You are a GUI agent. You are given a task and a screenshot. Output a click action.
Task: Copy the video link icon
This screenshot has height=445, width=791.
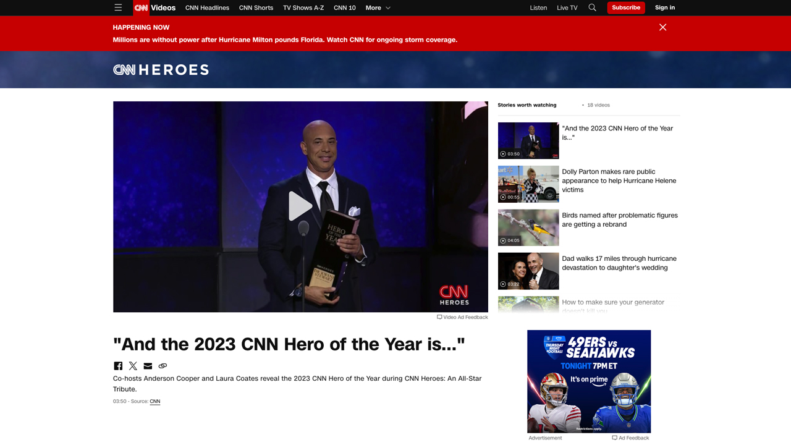coord(163,366)
